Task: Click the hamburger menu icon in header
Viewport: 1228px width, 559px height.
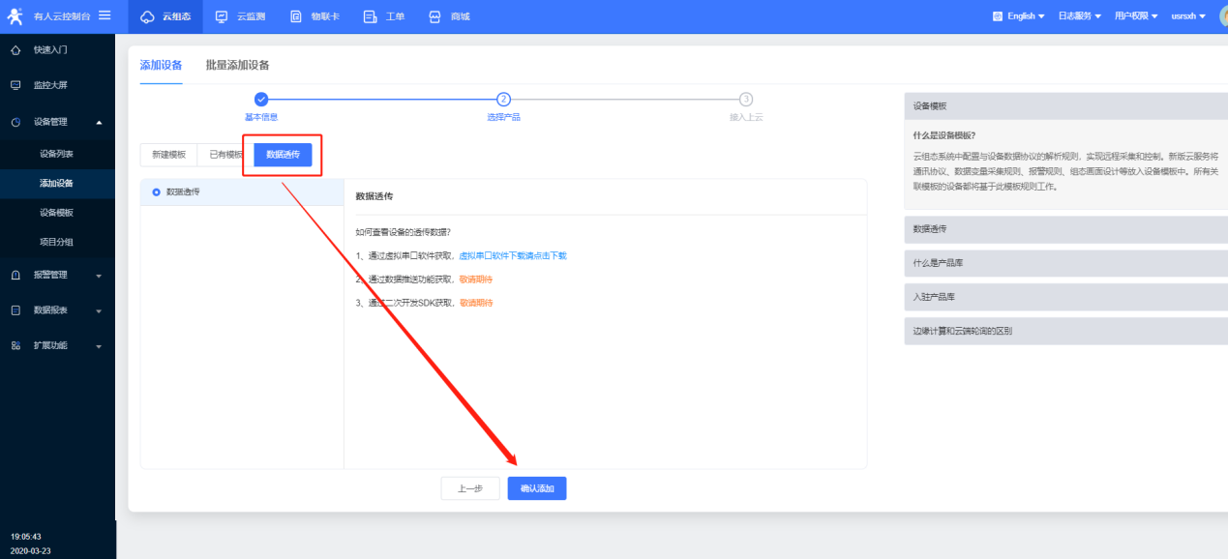Action: point(105,15)
